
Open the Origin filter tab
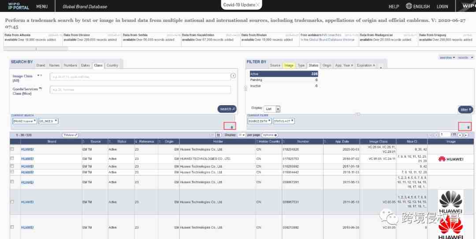click(x=327, y=66)
